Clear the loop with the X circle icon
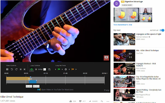165x103 pixels. tap(66, 69)
